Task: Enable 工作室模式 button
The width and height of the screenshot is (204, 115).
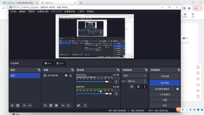Action: click(165, 94)
